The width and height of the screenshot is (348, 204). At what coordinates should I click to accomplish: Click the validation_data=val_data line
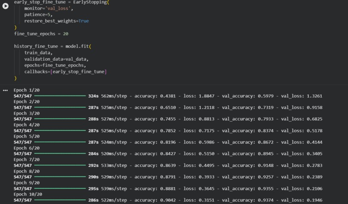57,59
